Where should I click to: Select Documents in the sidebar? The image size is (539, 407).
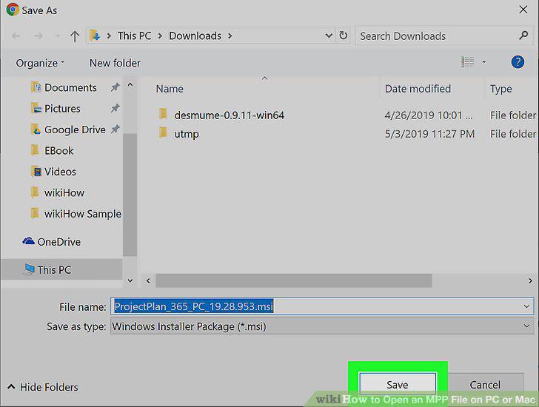(x=70, y=87)
